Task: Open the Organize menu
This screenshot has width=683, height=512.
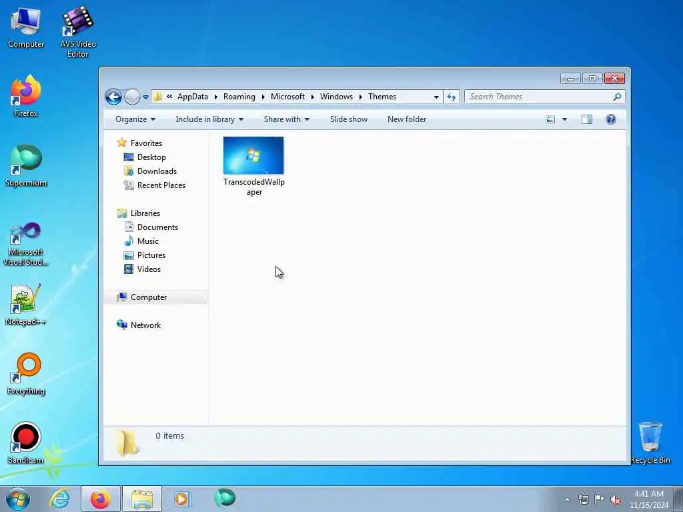Action: 135,119
